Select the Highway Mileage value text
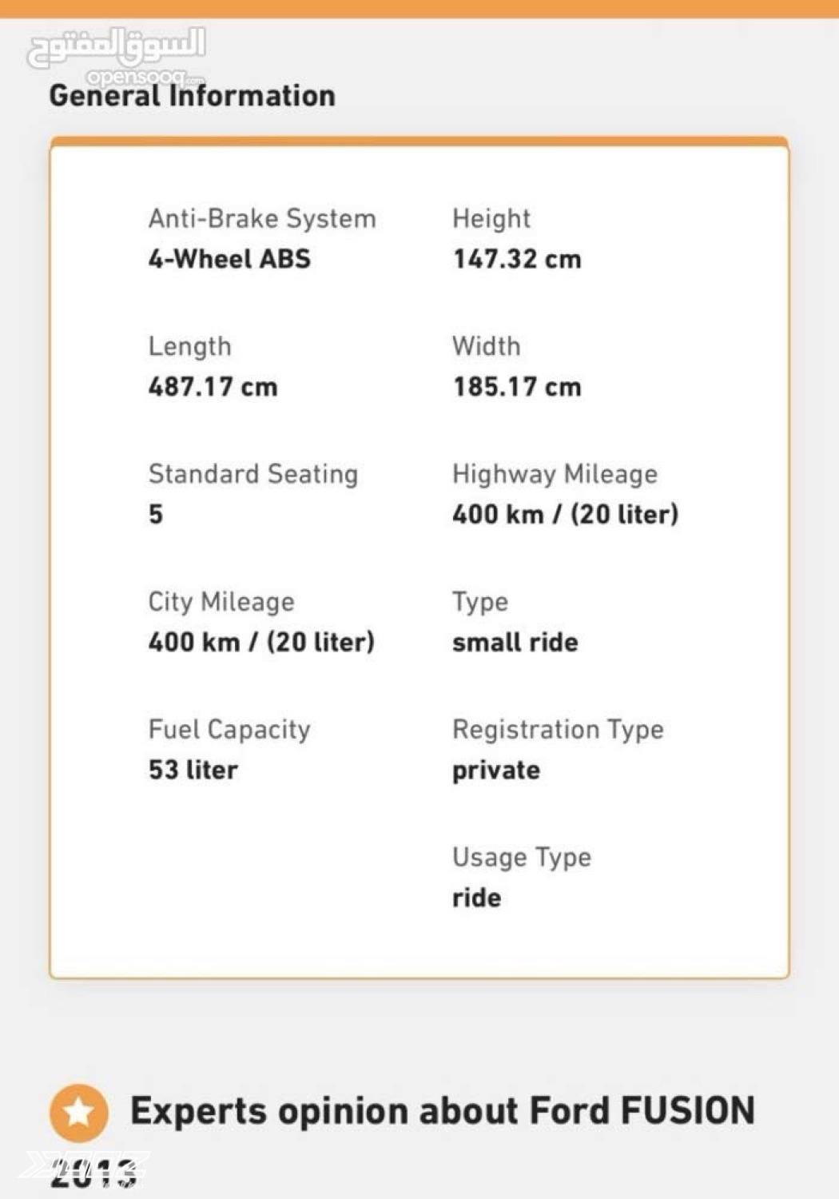Image resolution: width=839 pixels, height=1199 pixels. point(565,514)
